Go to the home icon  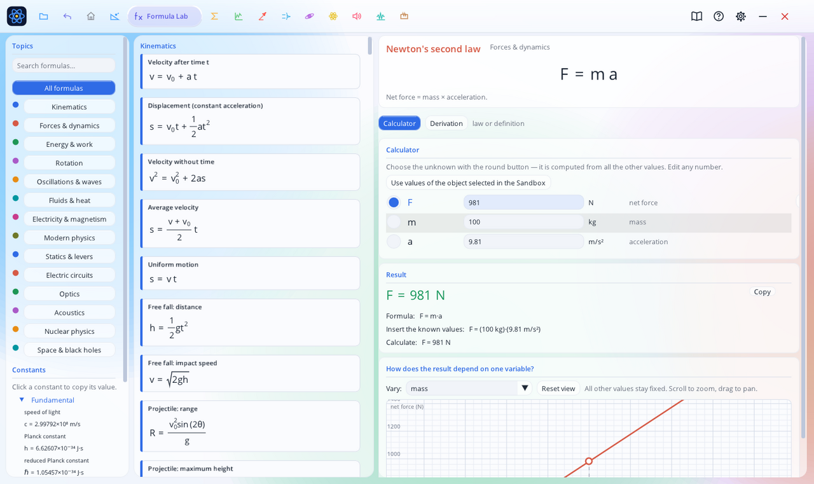pyautogui.click(x=91, y=16)
